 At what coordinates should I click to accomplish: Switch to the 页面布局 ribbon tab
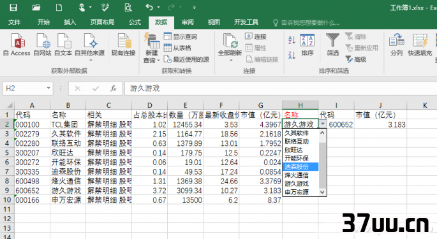click(102, 22)
